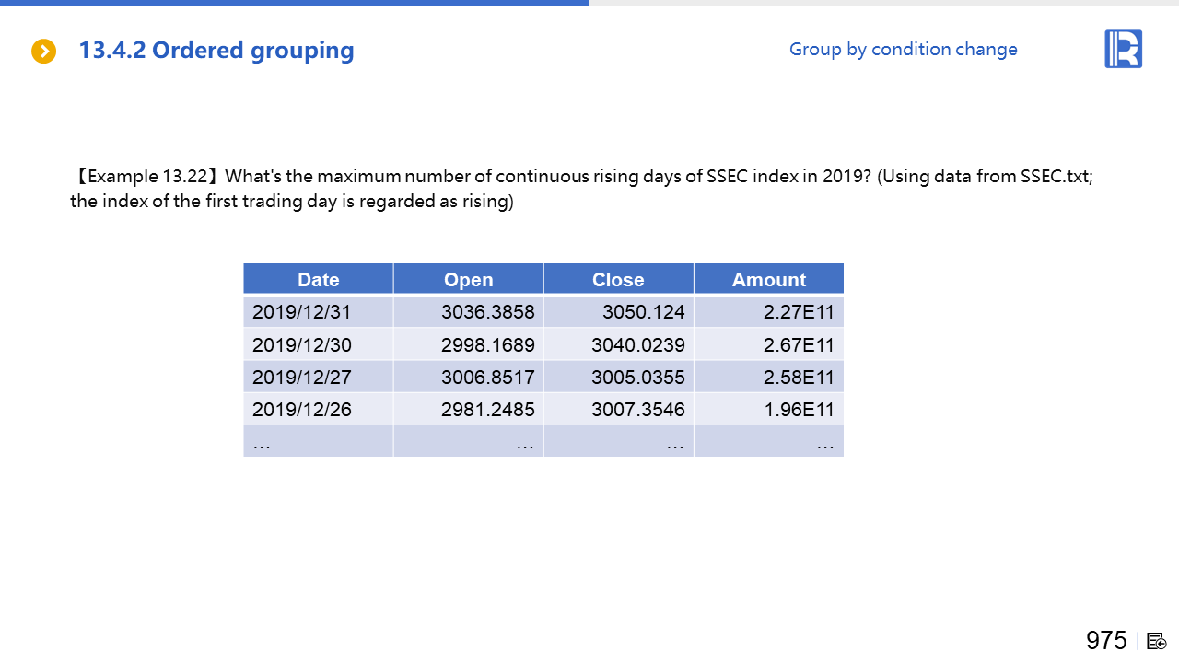Click the slide number 975
The image size is (1179, 663).
pyautogui.click(x=1105, y=640)
